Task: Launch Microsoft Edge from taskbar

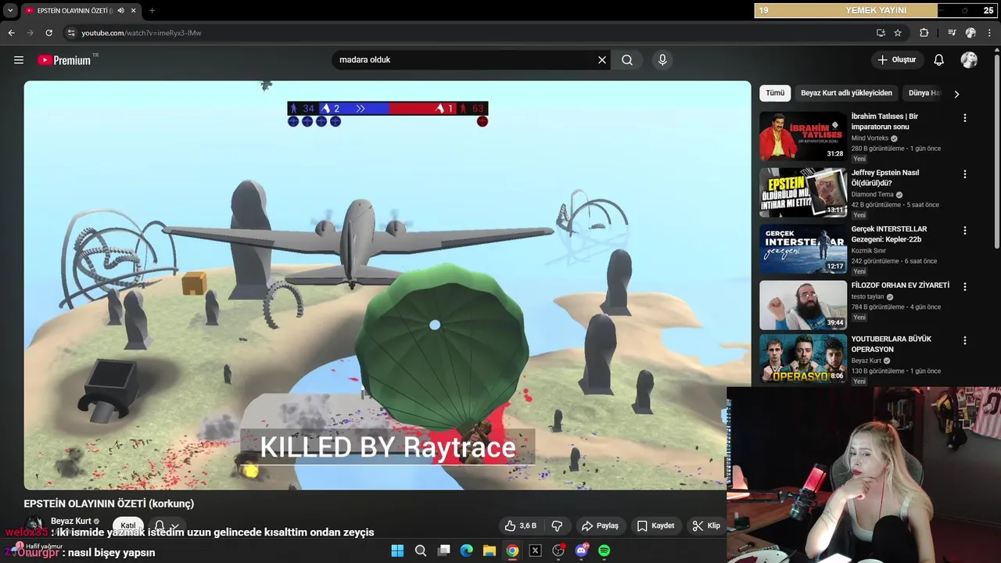Action: [x=467, y=550]
